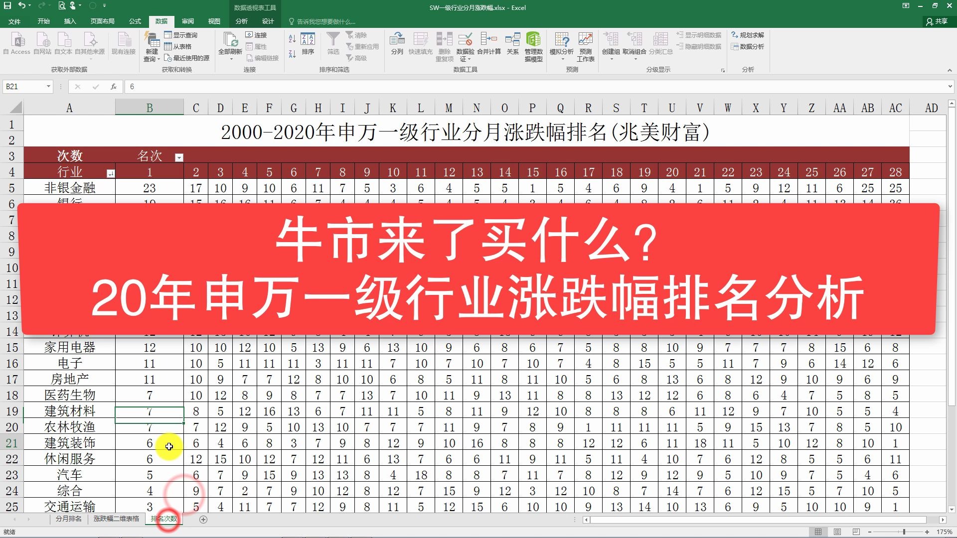Switch to the 页面布局 Page Layout tab
The image size is (957, 538).
tap(103, 21)
